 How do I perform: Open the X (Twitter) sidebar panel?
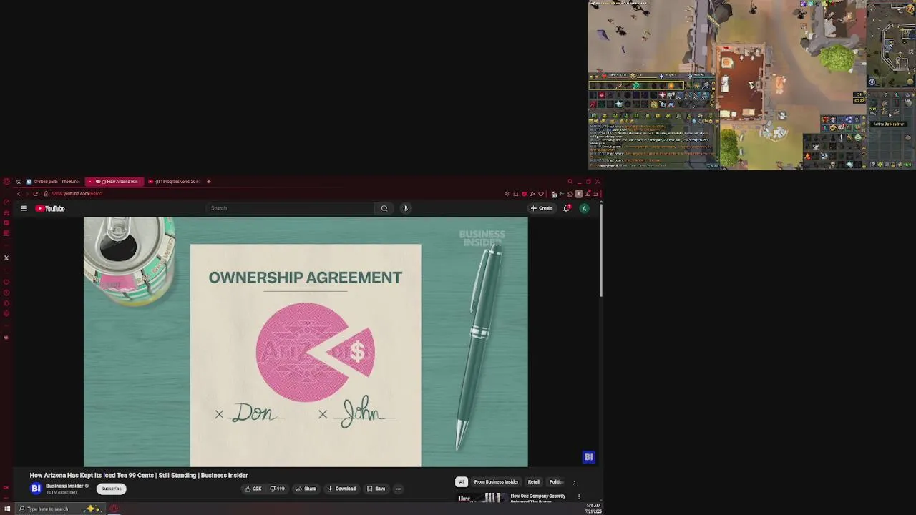coord(6,258)
